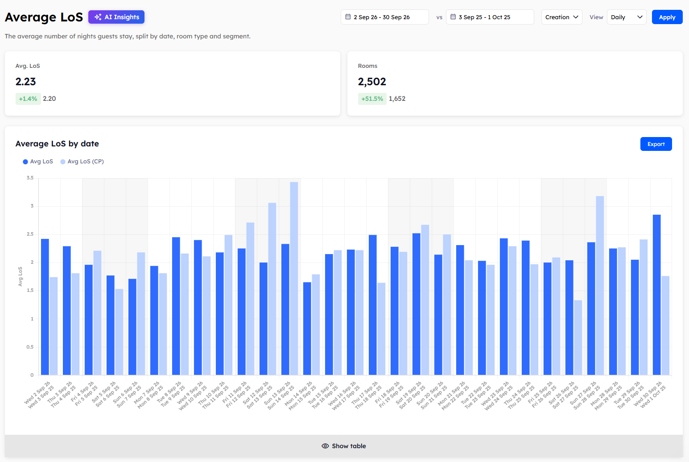Select comparison range 3 Sep 25 - 1 Oct 25
The width and height of the screenshot is (689, 462).
click(490, 17)
